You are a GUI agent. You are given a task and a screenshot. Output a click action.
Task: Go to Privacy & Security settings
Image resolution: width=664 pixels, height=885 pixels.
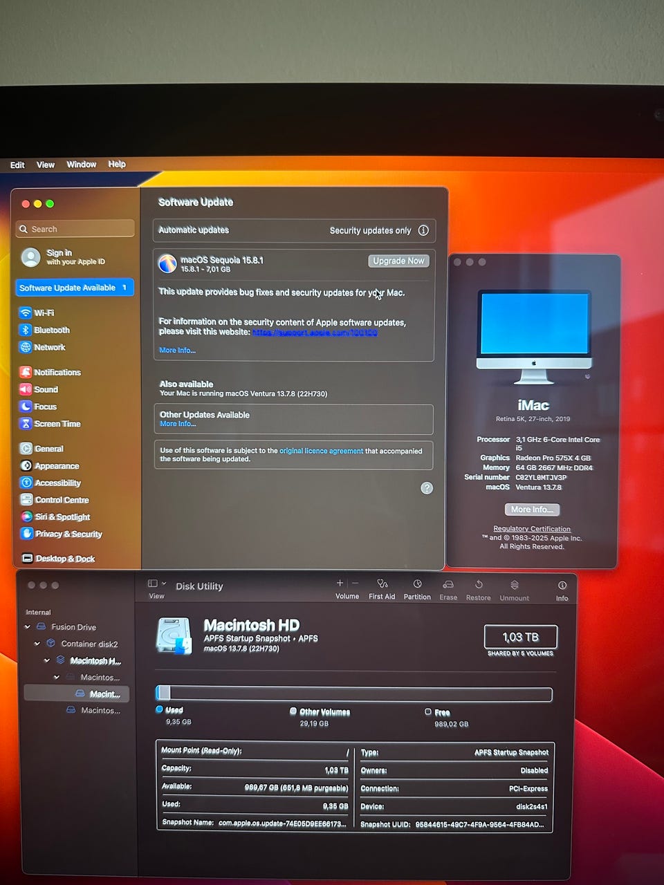(x=62, y=534)
